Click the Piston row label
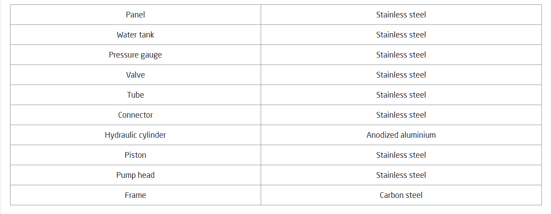This screenshot has width=551, height=214. click(136, 155)
